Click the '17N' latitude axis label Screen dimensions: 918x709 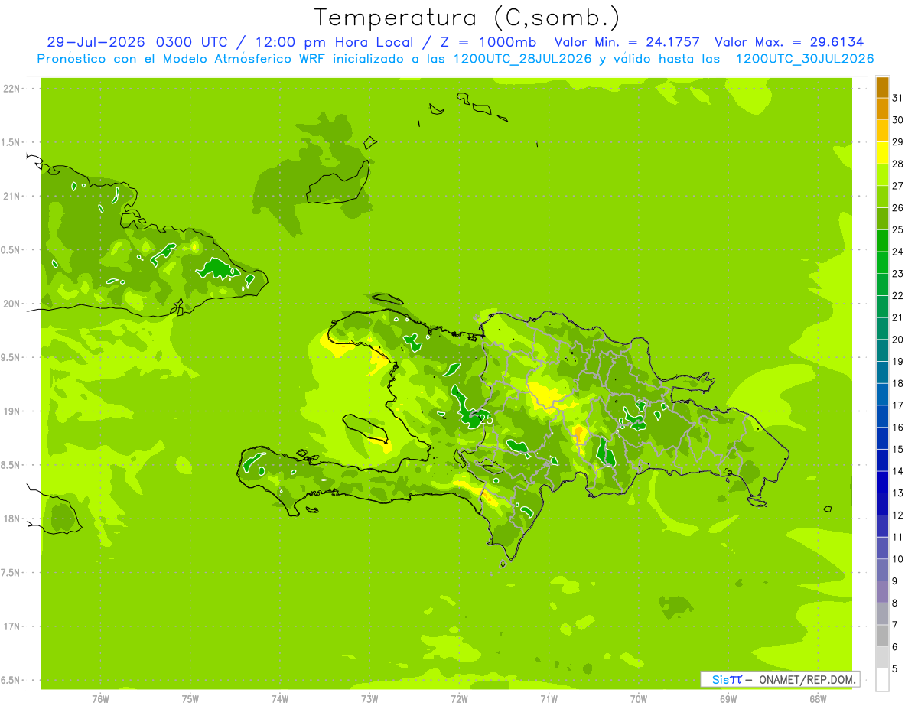(x=11, y=626)
